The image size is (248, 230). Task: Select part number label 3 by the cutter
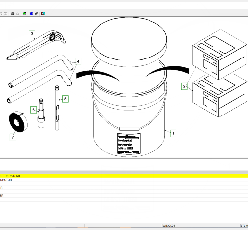pos(32,34)
